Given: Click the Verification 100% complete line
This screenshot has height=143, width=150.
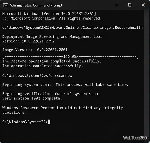Looking at the screenshot, I should click(32, 98).
